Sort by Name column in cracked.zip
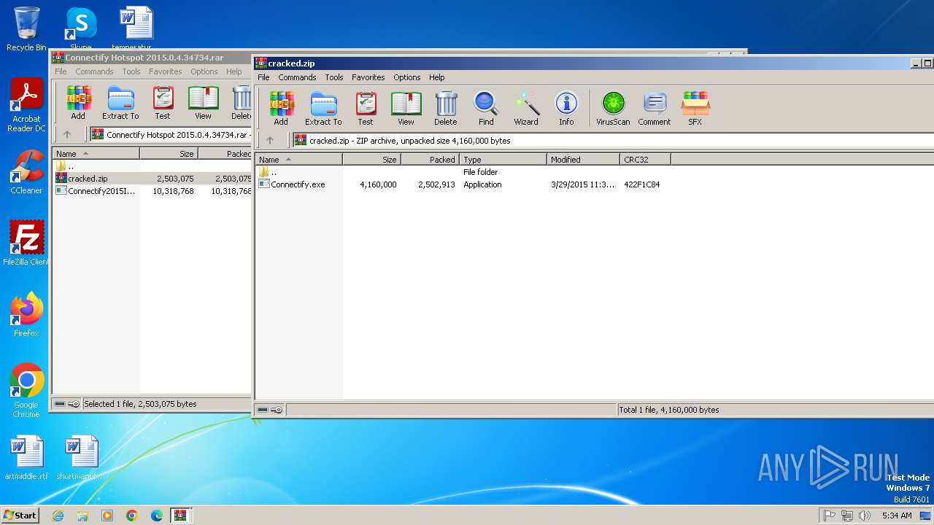The image size is (934, 525). (x=299, y=159)
